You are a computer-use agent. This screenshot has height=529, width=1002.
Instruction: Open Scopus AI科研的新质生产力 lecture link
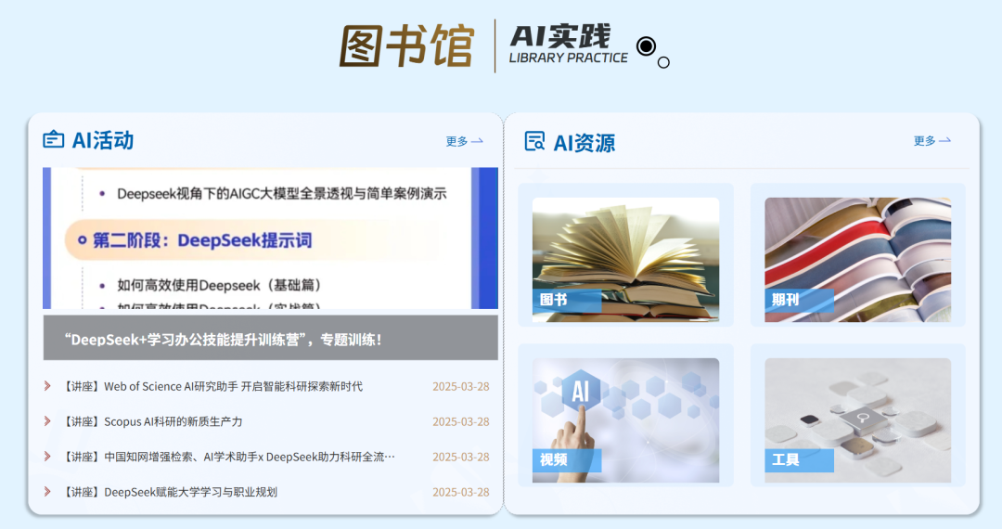[173, 421]
